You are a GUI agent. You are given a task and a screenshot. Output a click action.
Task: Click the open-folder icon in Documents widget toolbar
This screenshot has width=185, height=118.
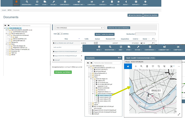88,63
